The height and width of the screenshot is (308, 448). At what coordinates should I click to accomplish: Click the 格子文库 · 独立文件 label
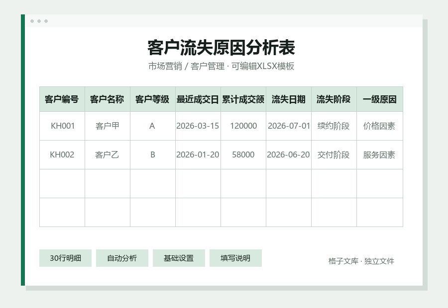coord(361,261)
